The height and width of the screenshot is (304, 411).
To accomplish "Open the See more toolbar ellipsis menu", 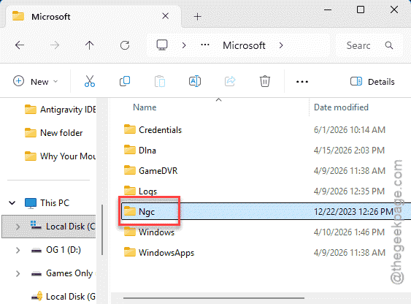I will 302,82.
